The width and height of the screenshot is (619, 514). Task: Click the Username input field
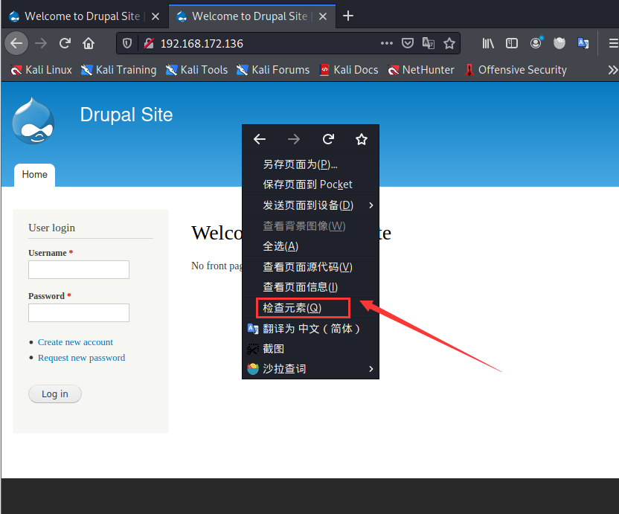pyautogui.click(x=78, y=269)
